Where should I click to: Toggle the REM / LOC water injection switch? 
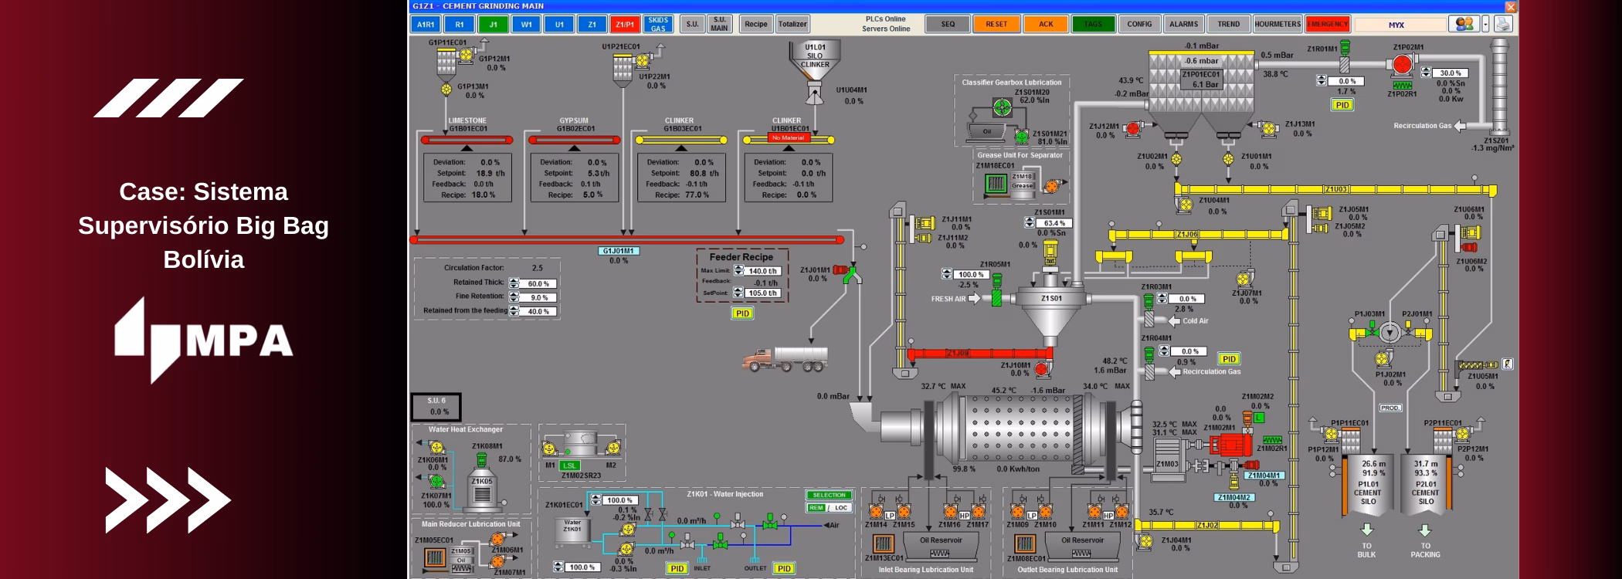(x=829, y=508)
